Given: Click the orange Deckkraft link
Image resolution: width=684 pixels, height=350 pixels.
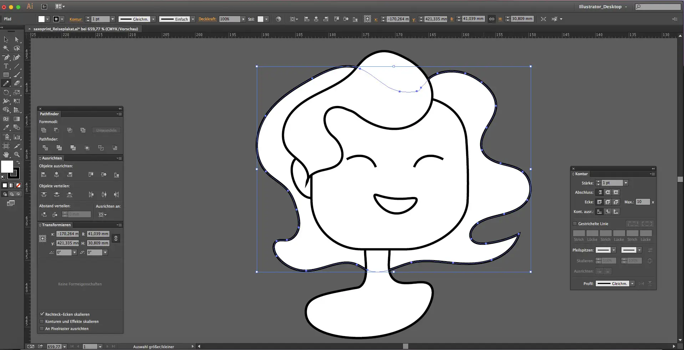Looking at the screenshot, I should click(x=207, y=19).
